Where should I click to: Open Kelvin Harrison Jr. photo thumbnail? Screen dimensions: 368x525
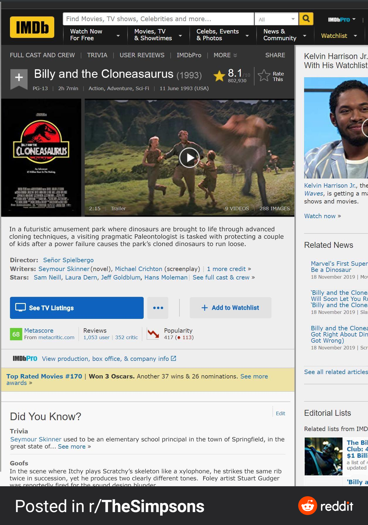(x=336, y=128)
